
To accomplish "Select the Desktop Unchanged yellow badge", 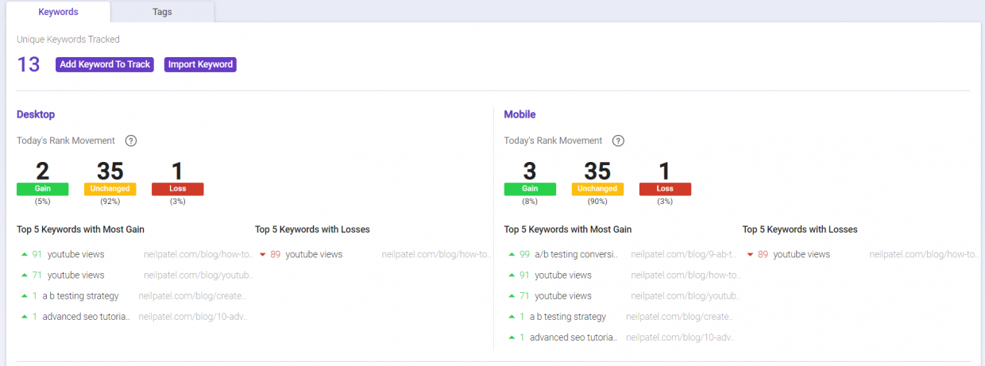I will tap(110, 189).
